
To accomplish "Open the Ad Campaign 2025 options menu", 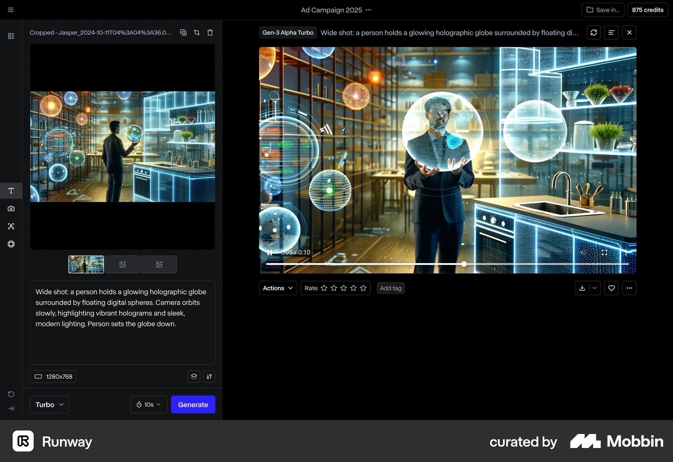I will pos(368,10).
